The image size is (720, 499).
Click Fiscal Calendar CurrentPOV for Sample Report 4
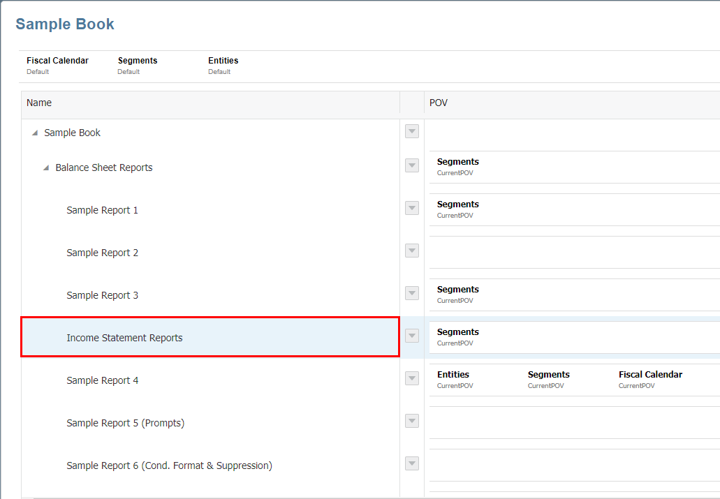[649, 379]
